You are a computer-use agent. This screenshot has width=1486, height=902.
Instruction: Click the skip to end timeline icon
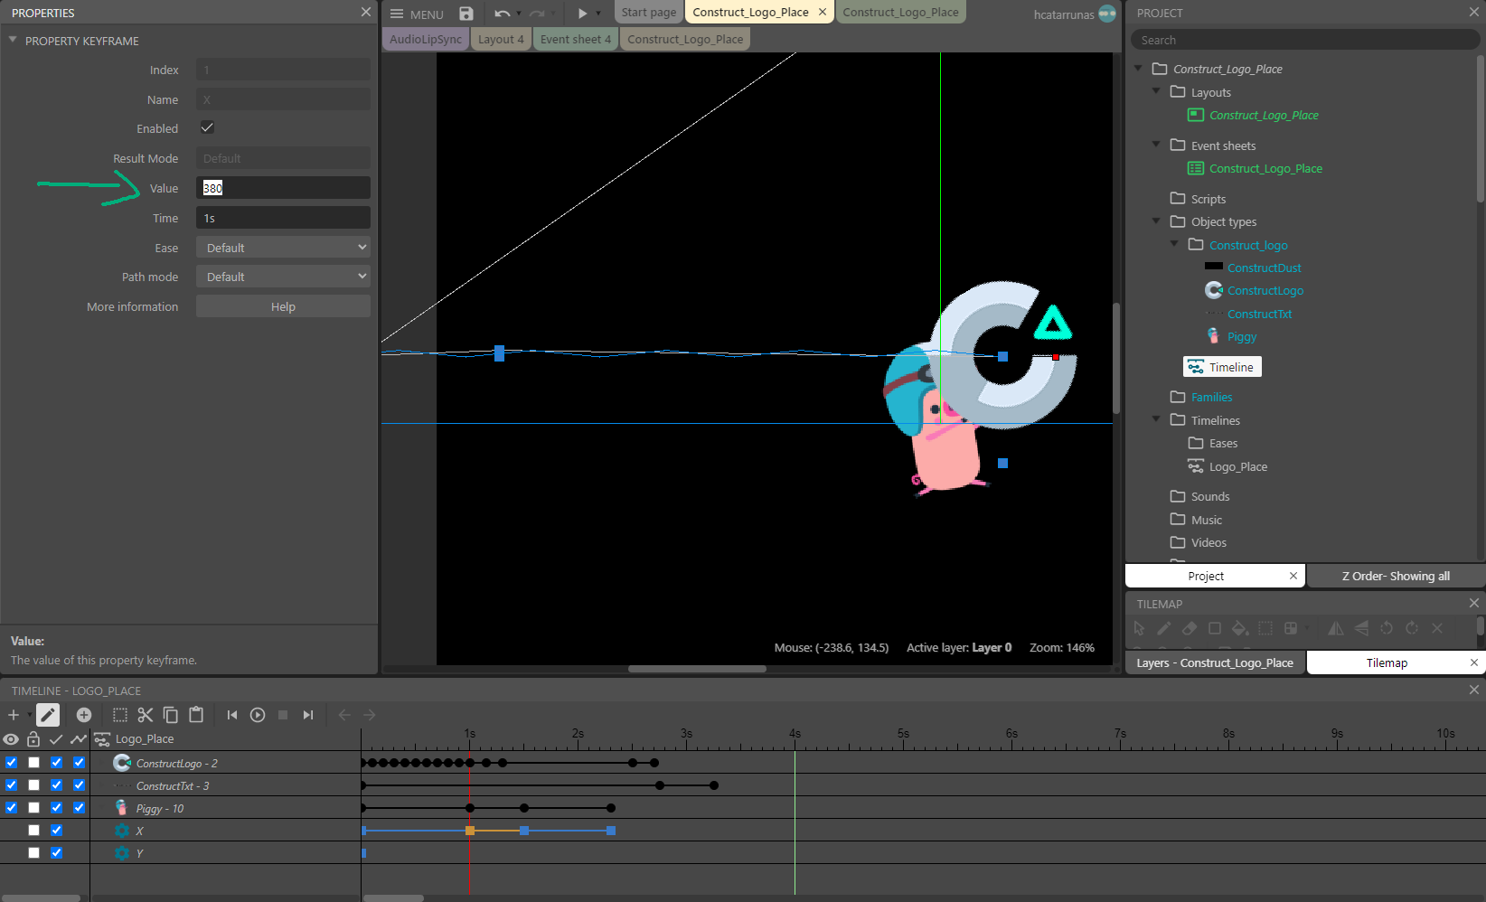coord(308,715)
